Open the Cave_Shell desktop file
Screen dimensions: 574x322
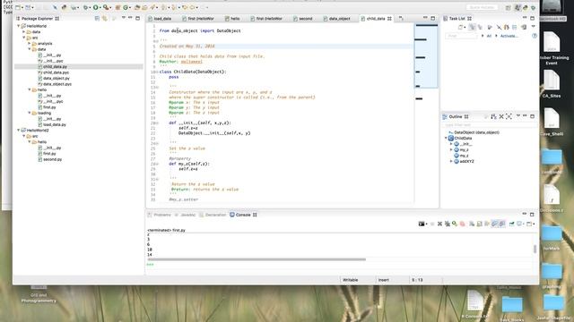[x=552, y=123]
